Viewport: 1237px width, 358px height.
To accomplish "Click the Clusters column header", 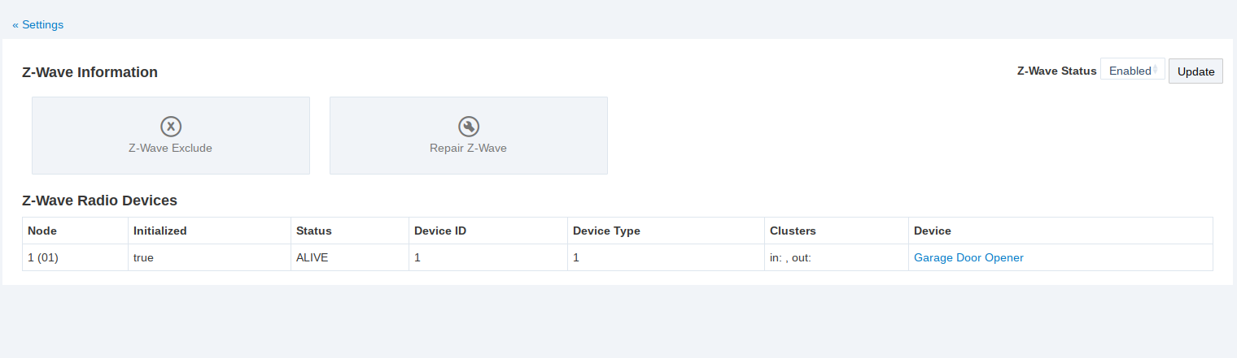I will (793, 231).
